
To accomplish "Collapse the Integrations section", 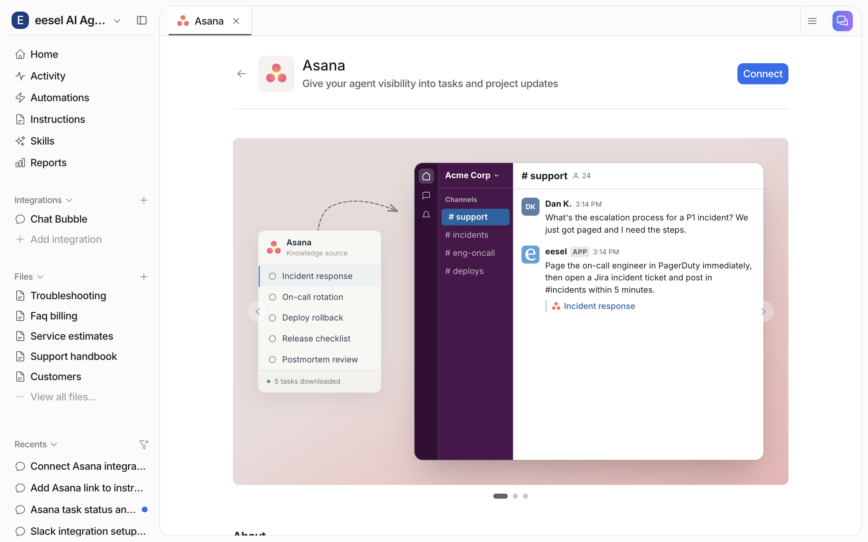I will coord(43,200).
